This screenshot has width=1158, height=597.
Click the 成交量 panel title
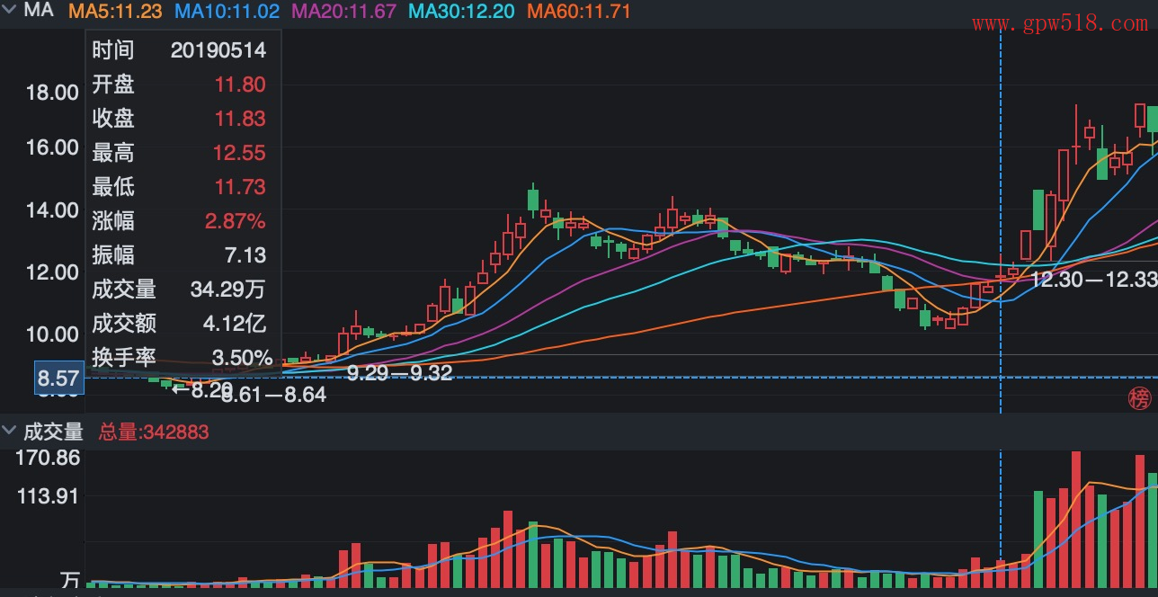[x=53, y=432]
